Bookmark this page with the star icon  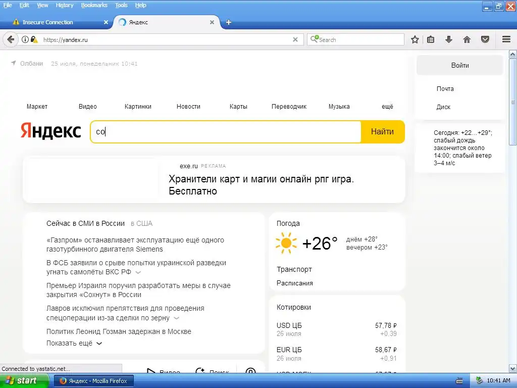point(415,39)
